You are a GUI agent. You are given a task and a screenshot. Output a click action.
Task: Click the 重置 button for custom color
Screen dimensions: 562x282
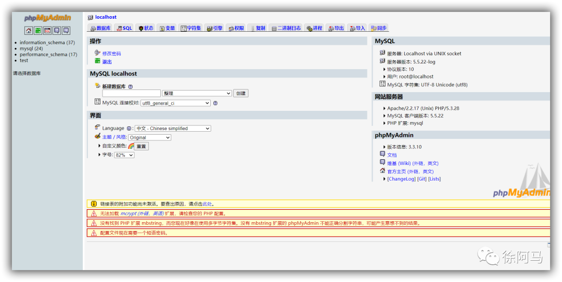(141, 146)
